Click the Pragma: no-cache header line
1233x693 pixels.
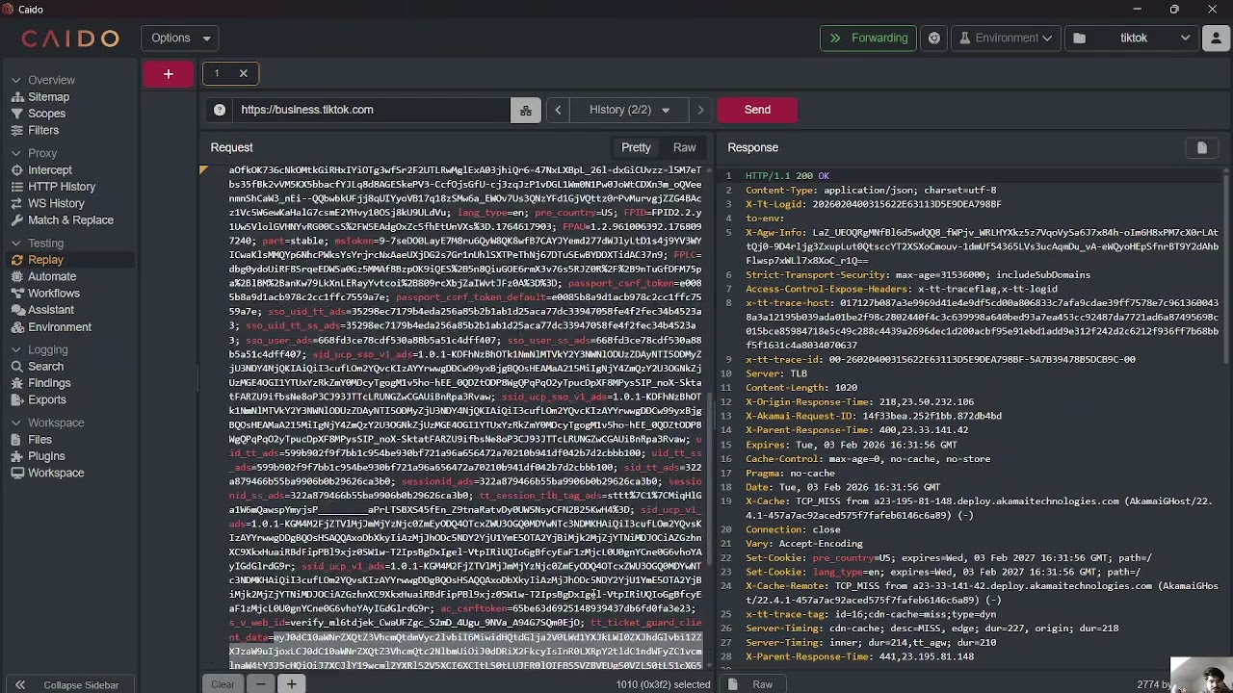coord(790,474)
